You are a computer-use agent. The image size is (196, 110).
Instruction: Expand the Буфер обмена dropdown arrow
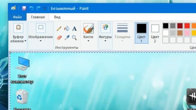[x=25, y=41]
